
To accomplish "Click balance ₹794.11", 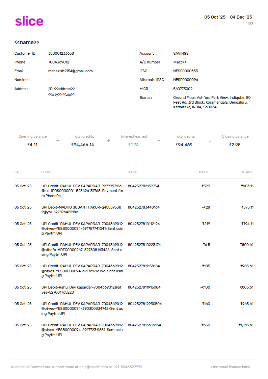I will (x=247, y=224).
